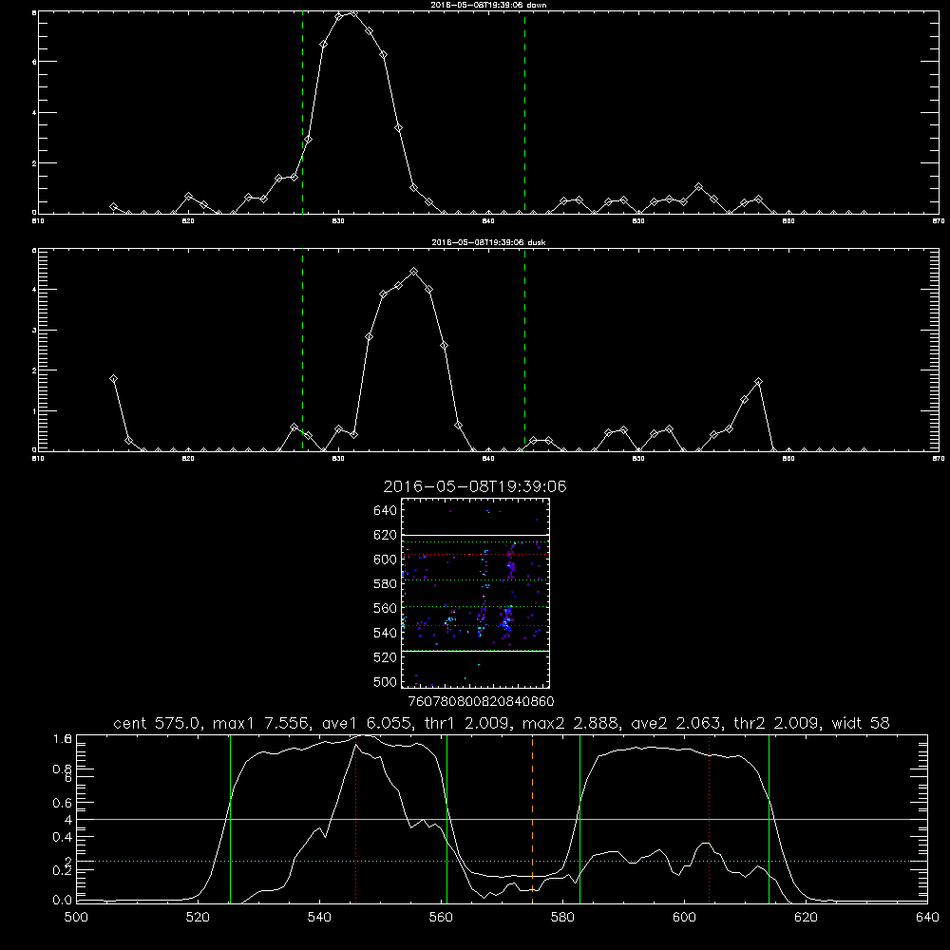This screenshot has height=950, width=950.
Task: Click the 'cent 575.0, max1 7.556...' statistics line
Action: tap(502, 723)
